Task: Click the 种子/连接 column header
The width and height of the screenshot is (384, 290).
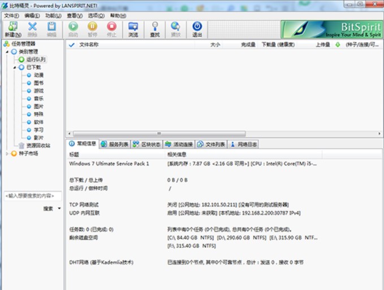Action: [x=363, y=45]
